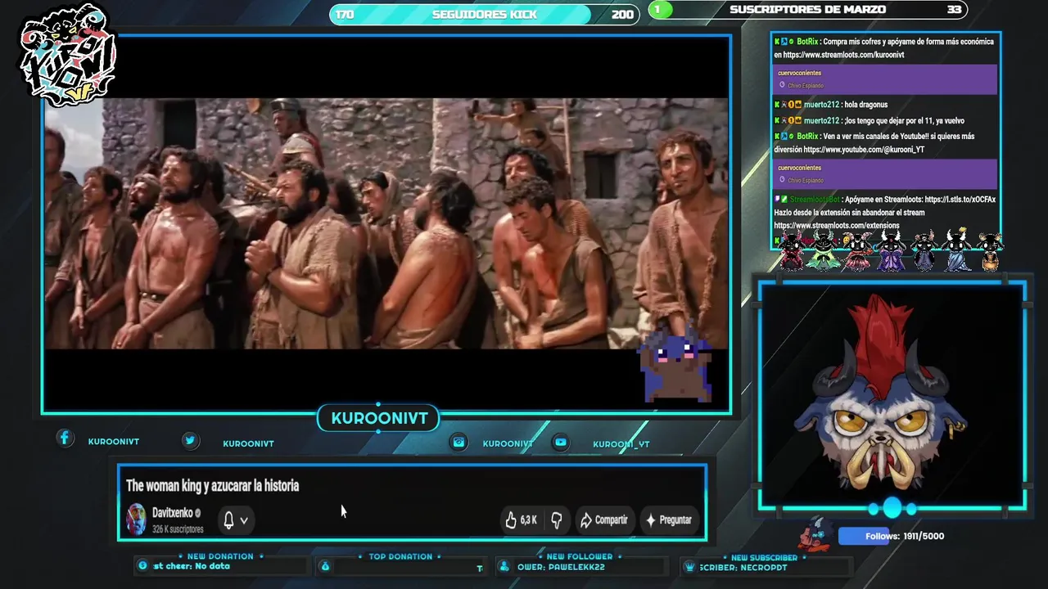Viewport: 1048px width, 589px height.
Task: Click the Seguidores Kick progress bar
Action: tap(485, 14)
